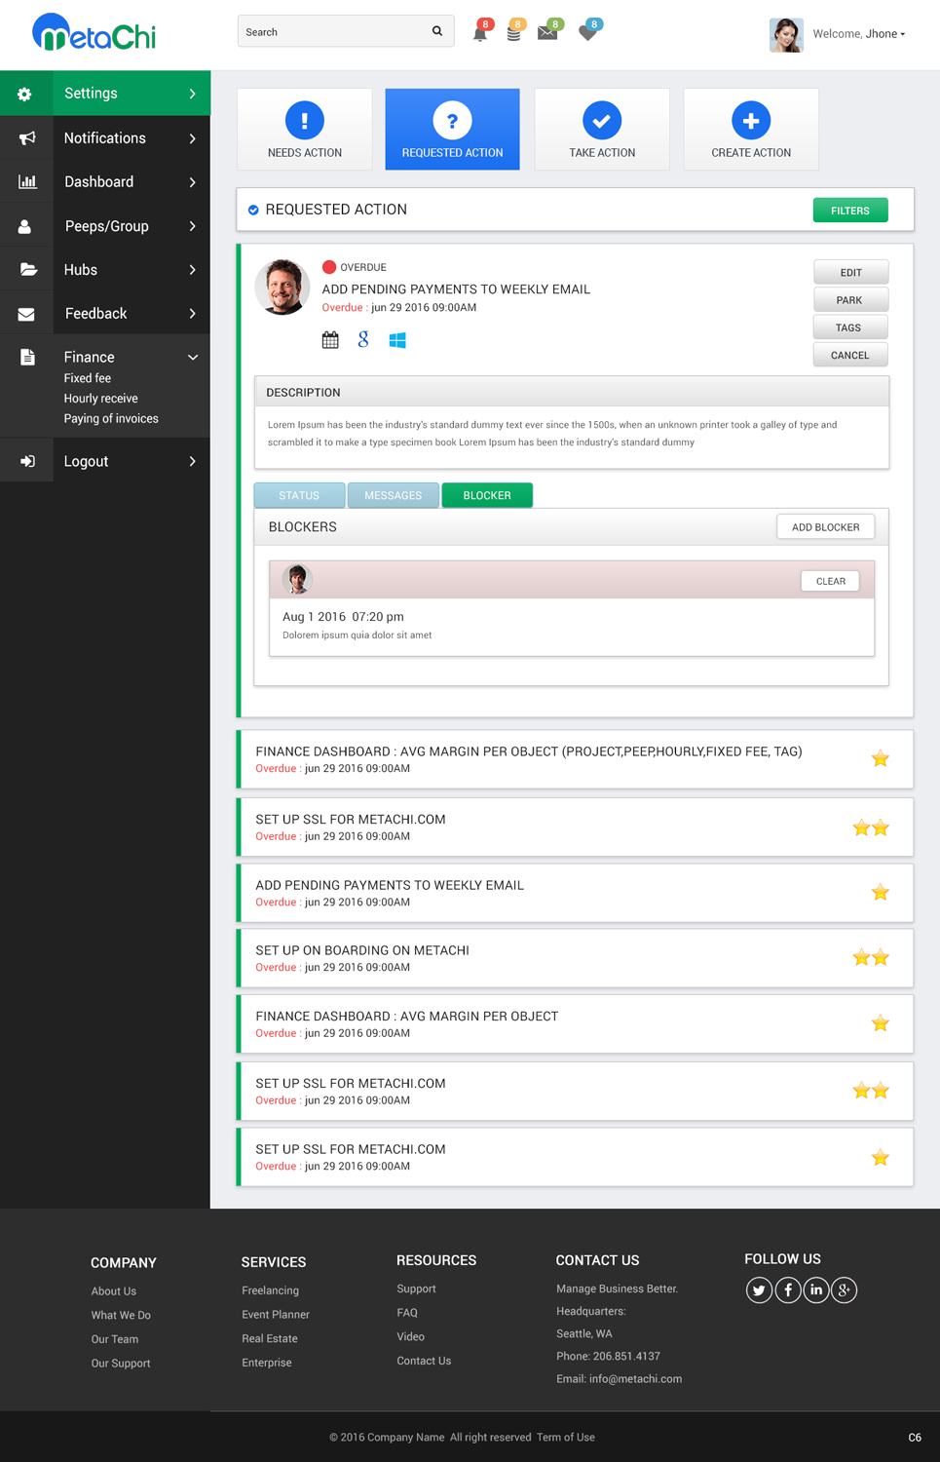
Task: Click the Peeps/Group person icon
Action: 25,226
